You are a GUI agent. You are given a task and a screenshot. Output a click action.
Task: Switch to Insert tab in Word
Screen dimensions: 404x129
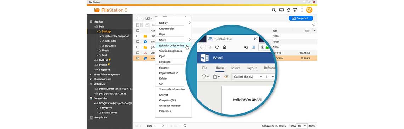click(x=236, y=68)
